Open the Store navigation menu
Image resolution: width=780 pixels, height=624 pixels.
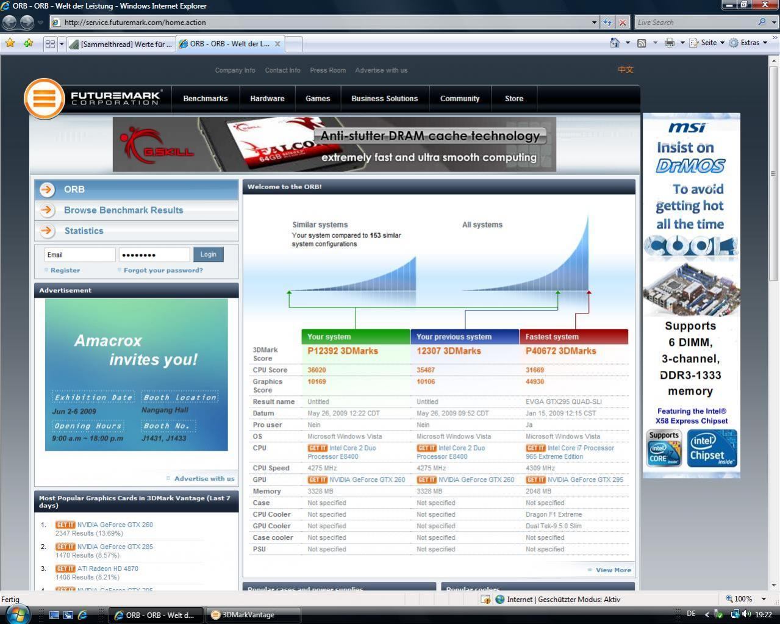514,98
